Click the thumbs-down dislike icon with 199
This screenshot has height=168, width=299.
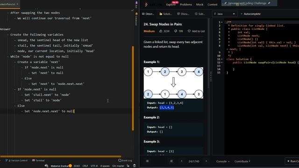[176, 31]
